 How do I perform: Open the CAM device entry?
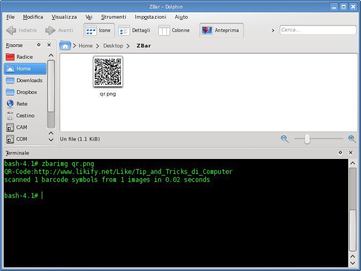tap(25, 127)
